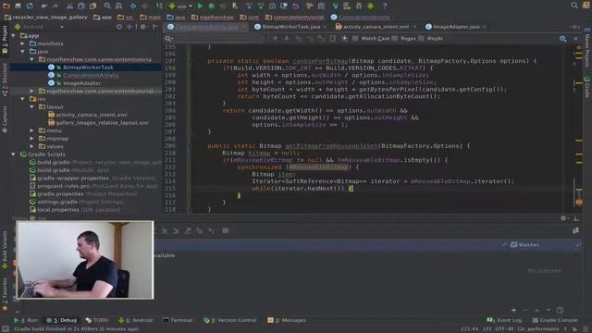
Task: Close the find bar with X icon
Action: coord(575,39)
